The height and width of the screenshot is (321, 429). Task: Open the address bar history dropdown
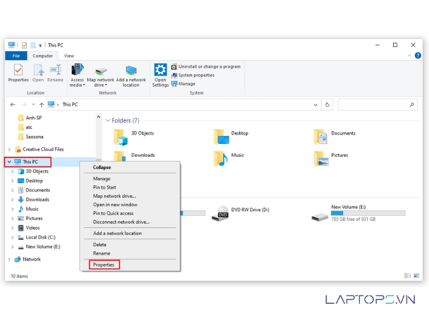point(316,105)
